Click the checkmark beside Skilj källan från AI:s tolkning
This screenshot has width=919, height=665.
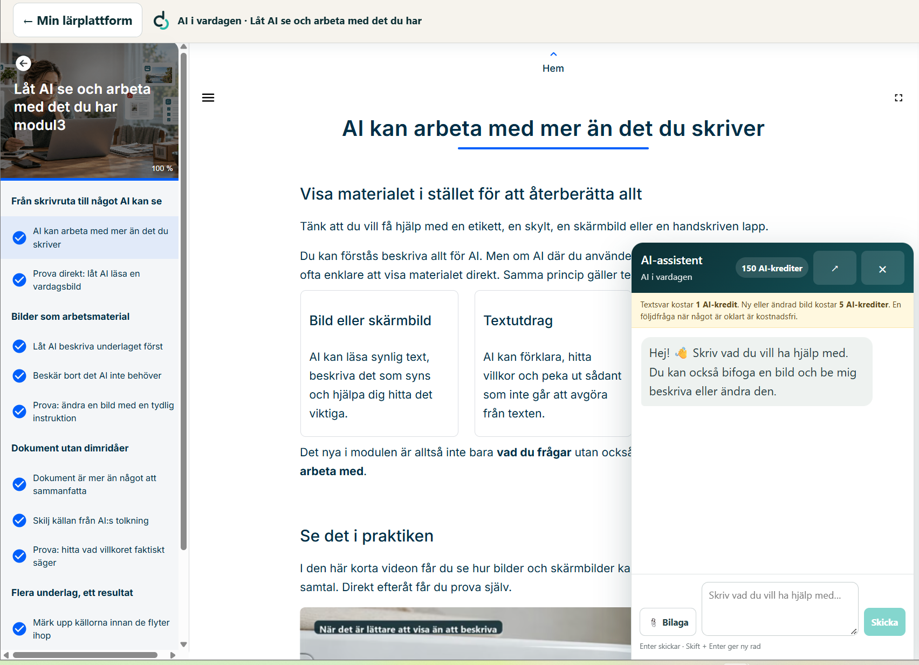[x=19, y=520]
